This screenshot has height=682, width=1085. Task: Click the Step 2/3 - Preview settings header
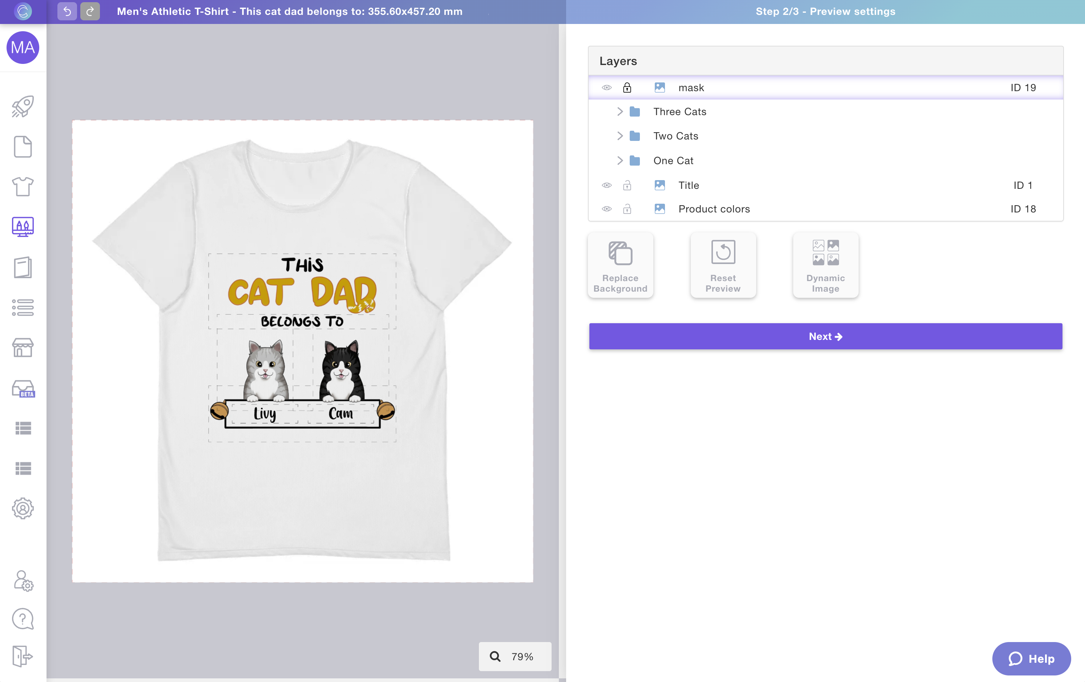click(x=826, y=11)
